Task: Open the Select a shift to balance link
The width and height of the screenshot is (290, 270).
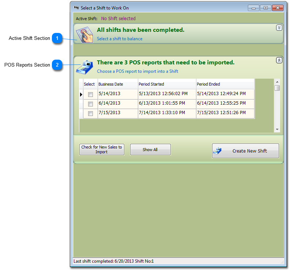Action: point(120,39)
